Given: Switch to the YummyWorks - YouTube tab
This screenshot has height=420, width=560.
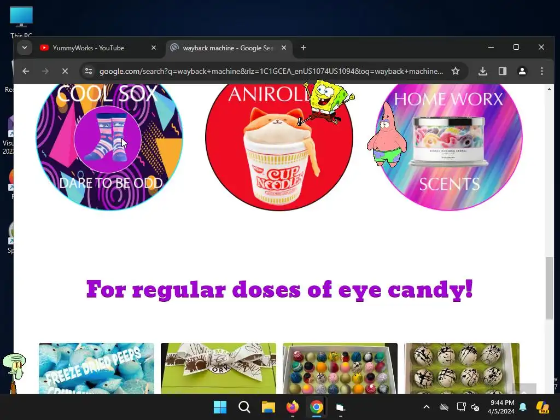Looking at the screenshot, I should [98, 48].
